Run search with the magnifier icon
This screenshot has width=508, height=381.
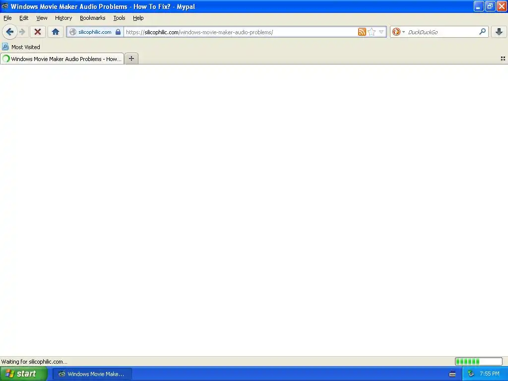pyautogui.click(x=482, y=32)
